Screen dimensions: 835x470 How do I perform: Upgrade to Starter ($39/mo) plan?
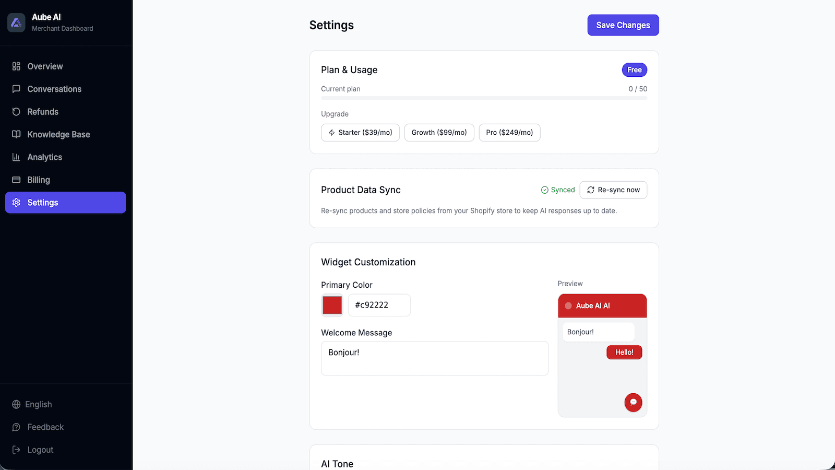click(360, 133)
